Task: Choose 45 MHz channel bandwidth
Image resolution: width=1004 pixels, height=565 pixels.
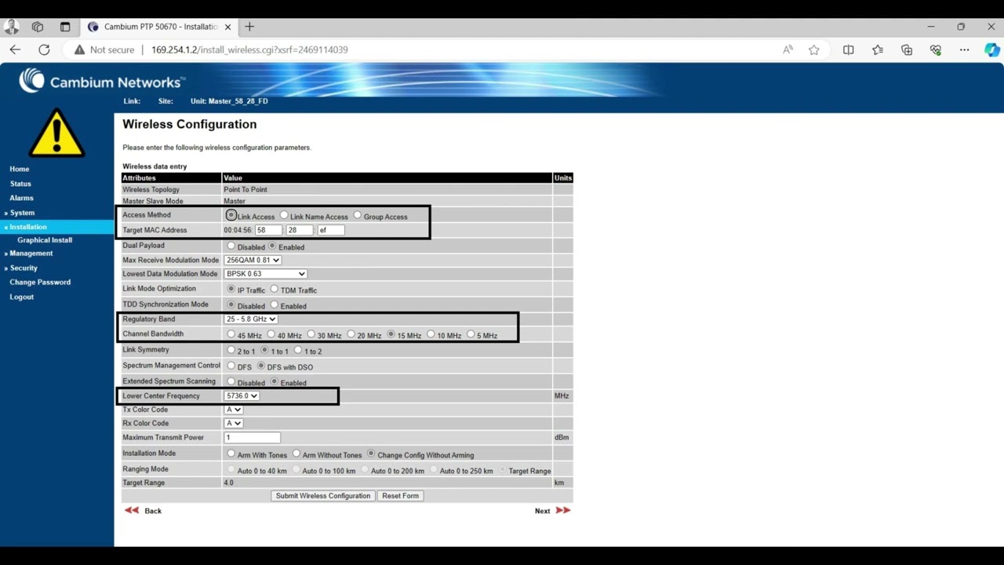Action: pos(231,334)
